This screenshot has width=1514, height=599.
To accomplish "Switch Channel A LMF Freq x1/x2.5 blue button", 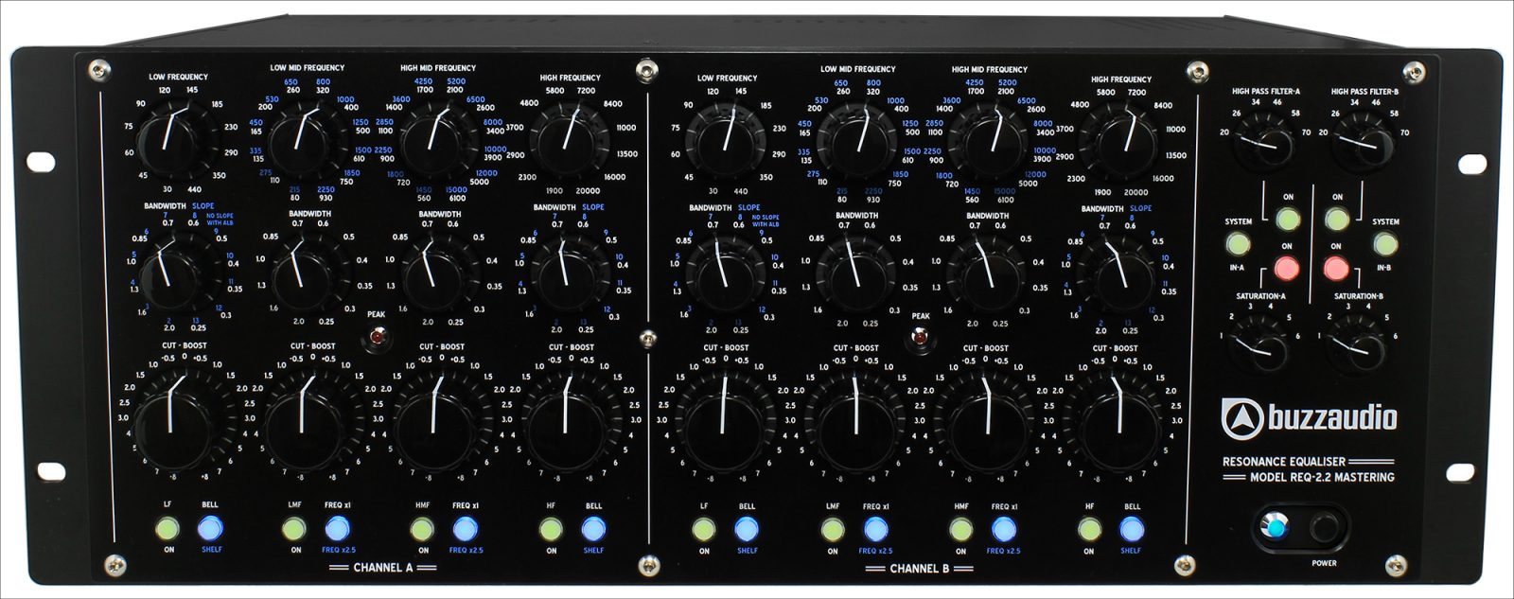I will coord(338,528).
